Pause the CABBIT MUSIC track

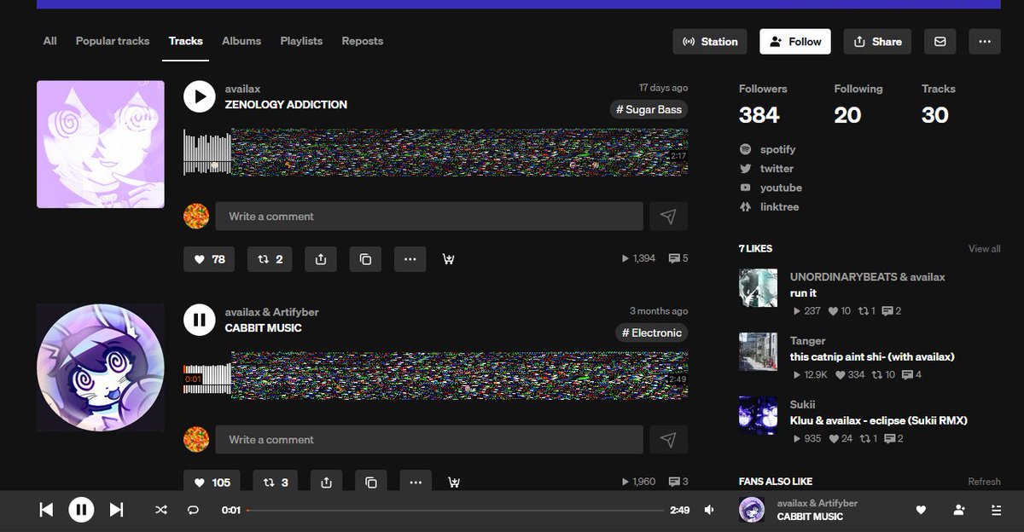[x=199, y=320]
